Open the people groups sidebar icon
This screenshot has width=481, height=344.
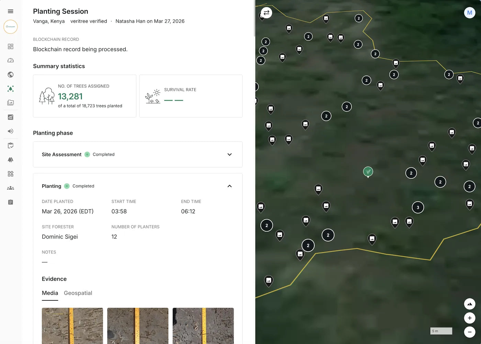[x=11, y=188]
